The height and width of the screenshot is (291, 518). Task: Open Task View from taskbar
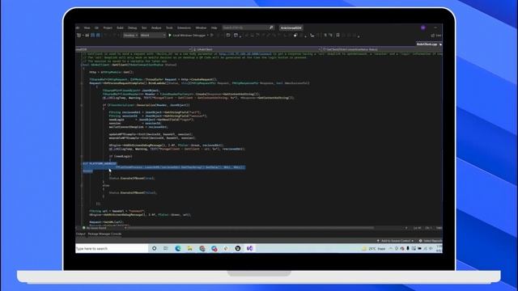[x=166, y=248]
